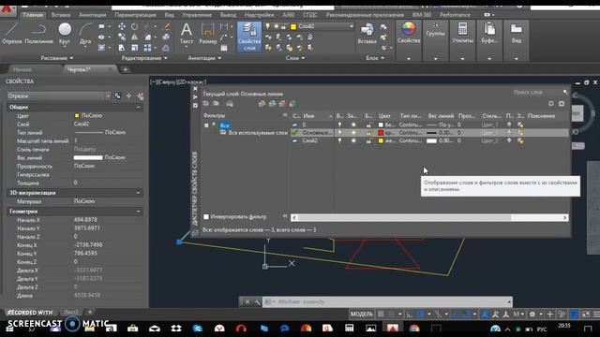Select the Все filter tree node

(225, 125)
